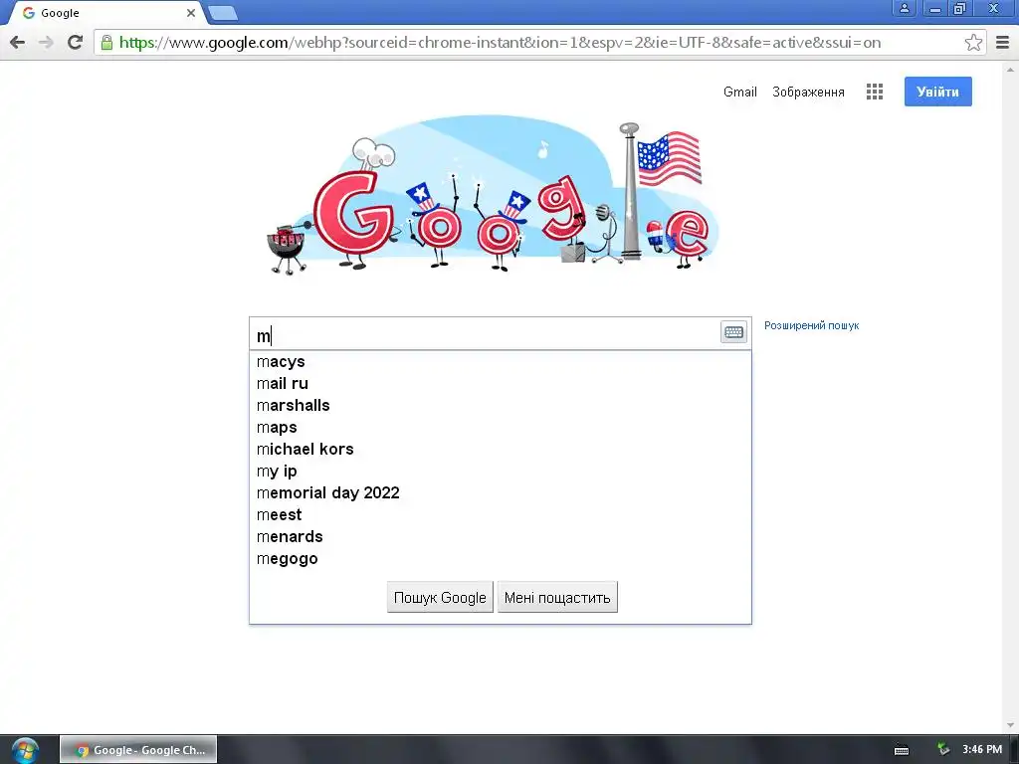Choose the mail ru suggestion
The image size is (1019, 764).
pyautogui.click(x=501, y=384)
